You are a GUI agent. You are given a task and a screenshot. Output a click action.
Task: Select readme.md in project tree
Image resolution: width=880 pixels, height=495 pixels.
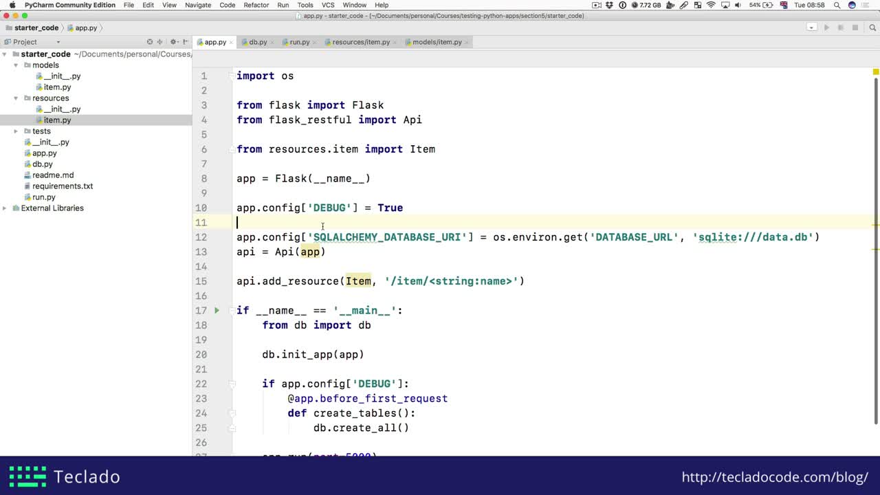pos(52,175)
